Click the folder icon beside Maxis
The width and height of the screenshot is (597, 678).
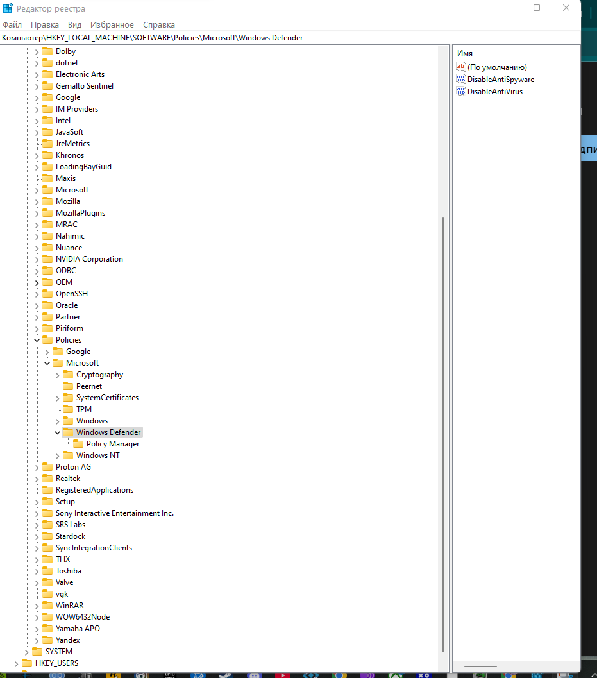click(47, 178)
